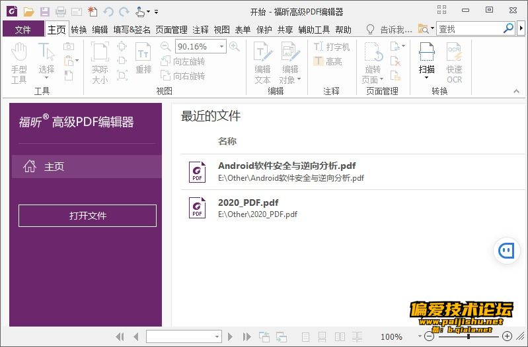Go to previous page arrow

[x=136, y=336]
